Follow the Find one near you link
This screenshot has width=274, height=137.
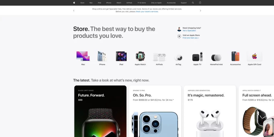pos(191,38)
